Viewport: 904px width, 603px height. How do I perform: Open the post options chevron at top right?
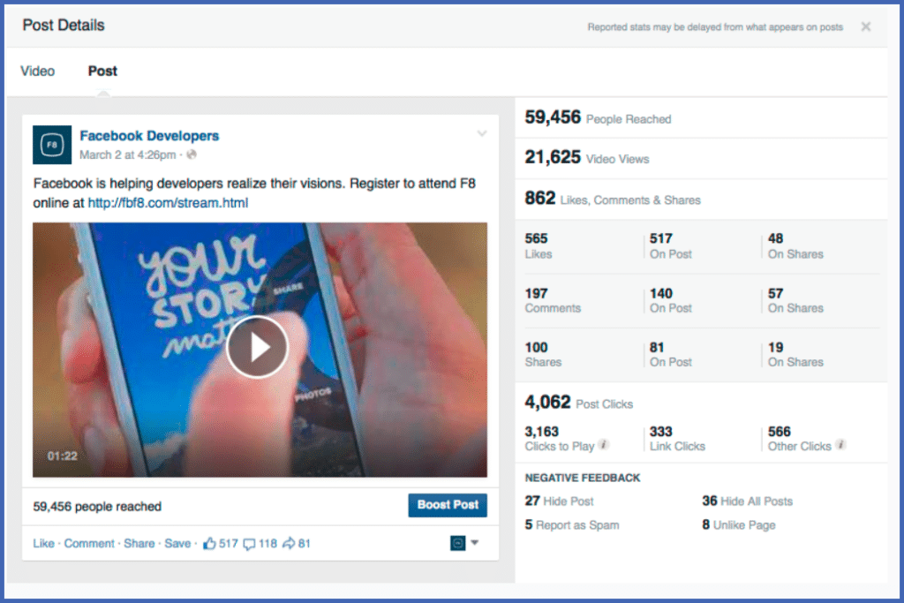pyautogui.click(x=482, y=132)
